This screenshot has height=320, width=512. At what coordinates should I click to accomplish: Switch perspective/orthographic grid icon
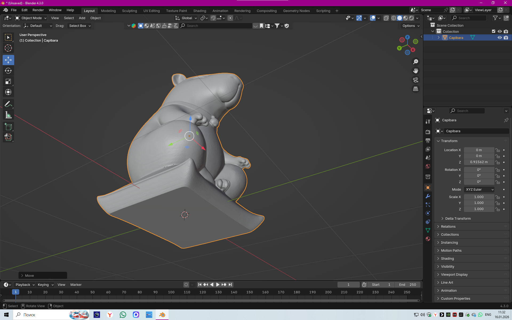click(x=415, y=89)
